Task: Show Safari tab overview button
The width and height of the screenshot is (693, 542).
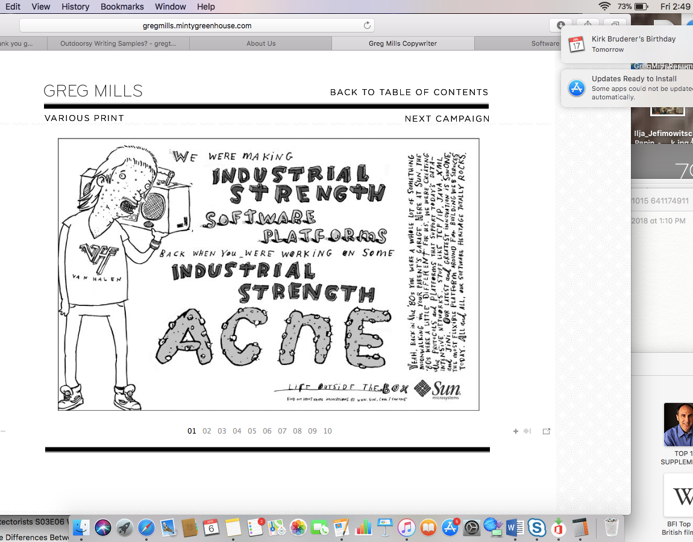Action: click(x=615, y=24)
